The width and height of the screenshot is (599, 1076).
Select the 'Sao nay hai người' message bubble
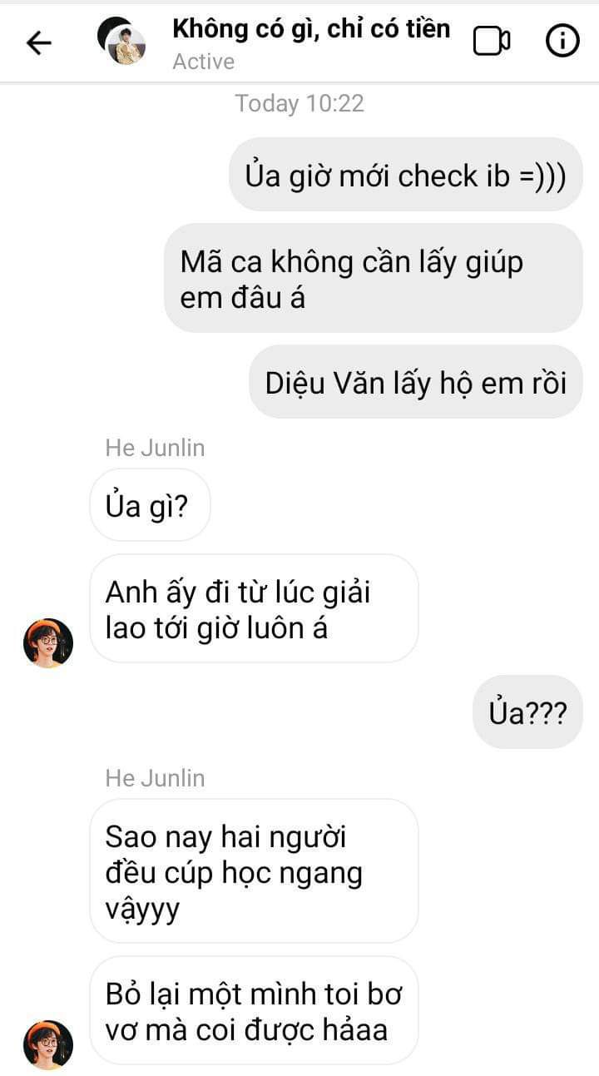point(254,871)
